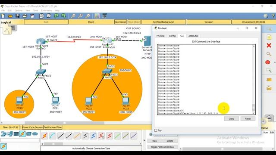Open the drawing palette icon
The width and height of the screenshot is (276, 155).
pos(97,16)
